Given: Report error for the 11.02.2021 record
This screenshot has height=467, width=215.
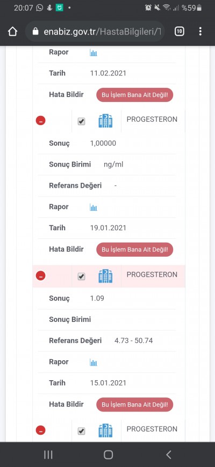Looking at the screenshot, I should pos(134,95).
